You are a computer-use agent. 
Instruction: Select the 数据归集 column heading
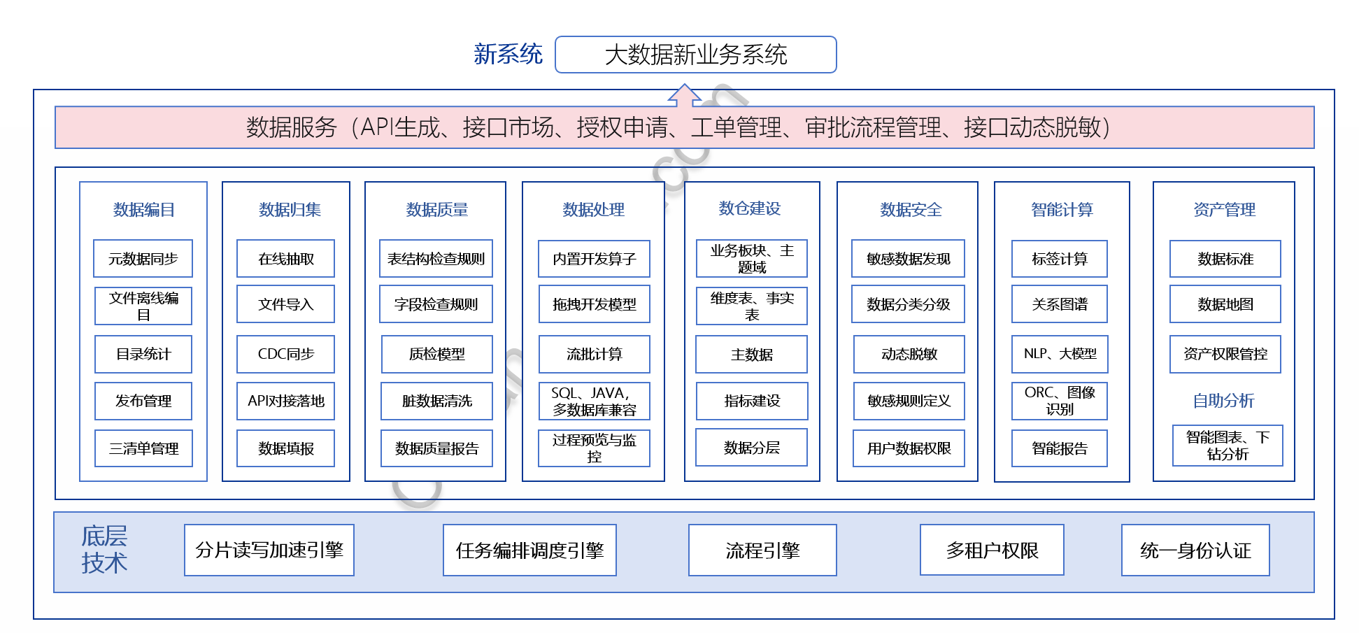click(x=290, y=210)
